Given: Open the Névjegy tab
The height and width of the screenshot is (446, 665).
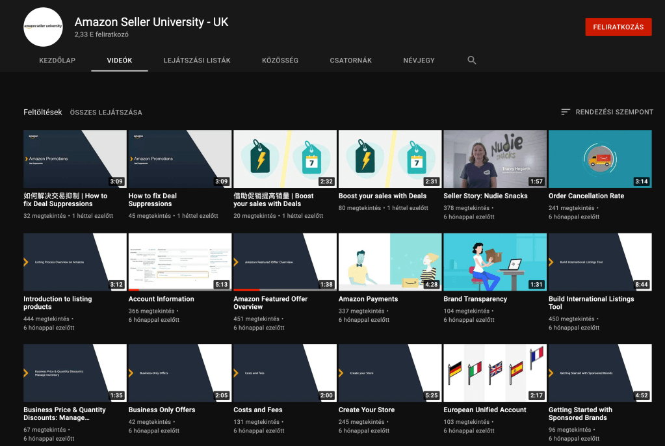Looking at the screenshot, I should pyautogui.click(x=419, y=60).
